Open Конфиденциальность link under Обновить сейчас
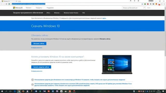Image resolution: width=166 pixels, height=93 pixels. [37, 48]
